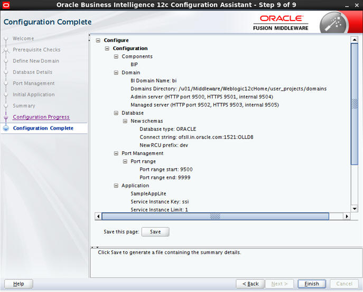Click the vertical scrollbar thumb
The image size is (363, 292).
coord(355,104)
